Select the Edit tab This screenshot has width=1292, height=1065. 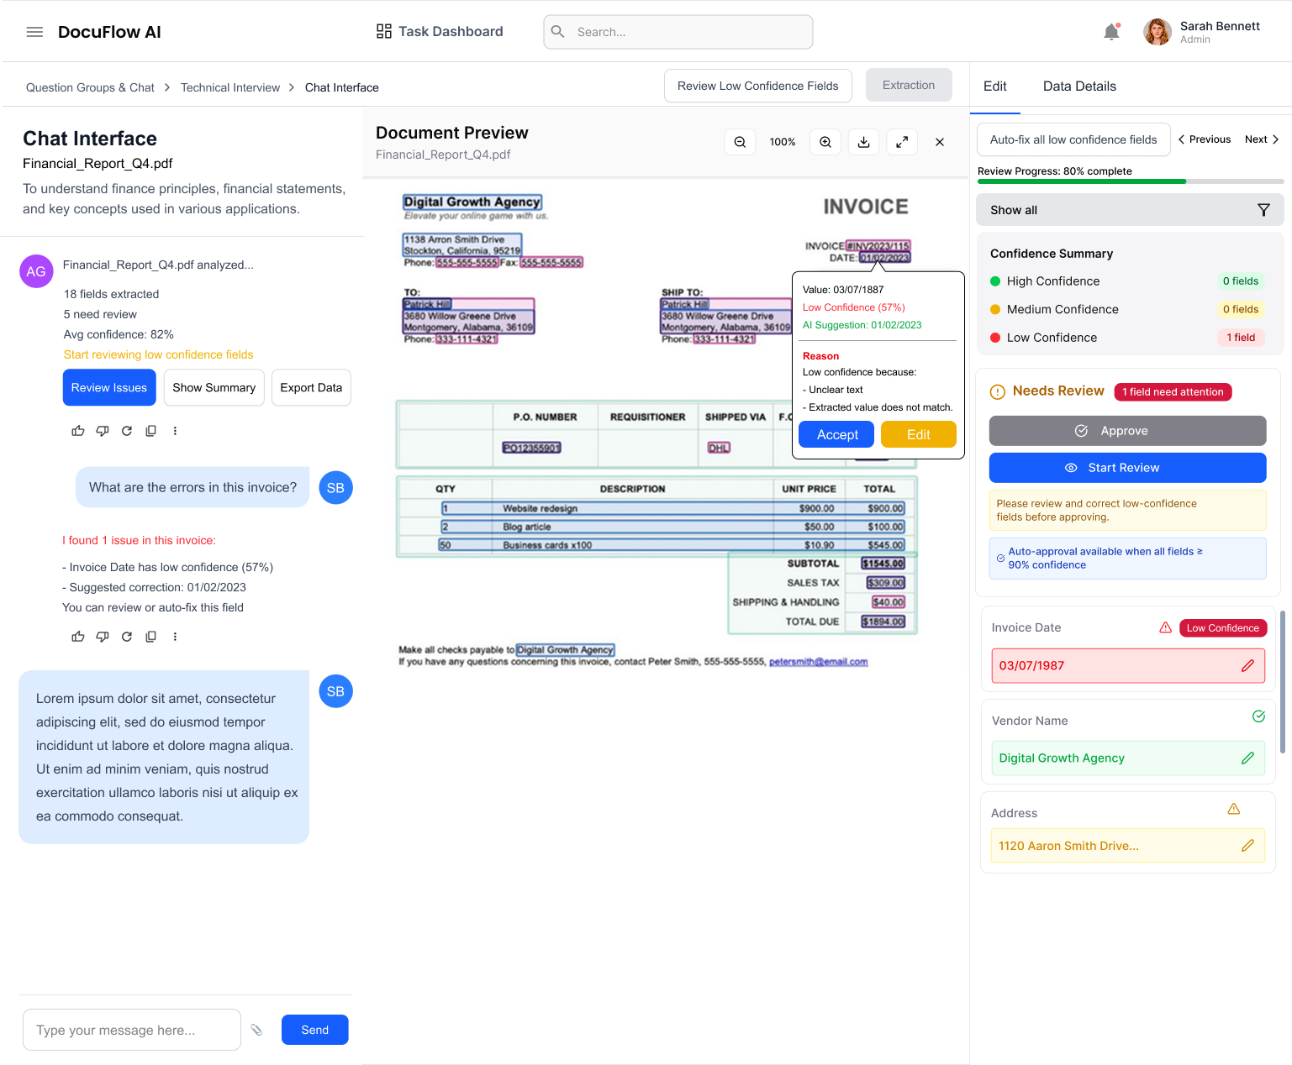pos(994,87)
